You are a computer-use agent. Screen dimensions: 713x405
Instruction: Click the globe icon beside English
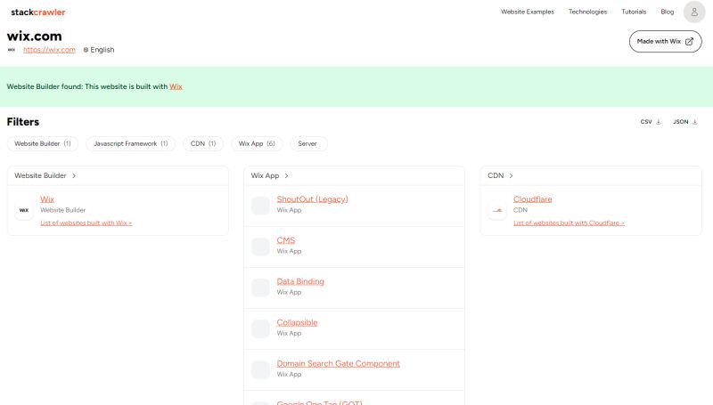(x=86, y=50)
